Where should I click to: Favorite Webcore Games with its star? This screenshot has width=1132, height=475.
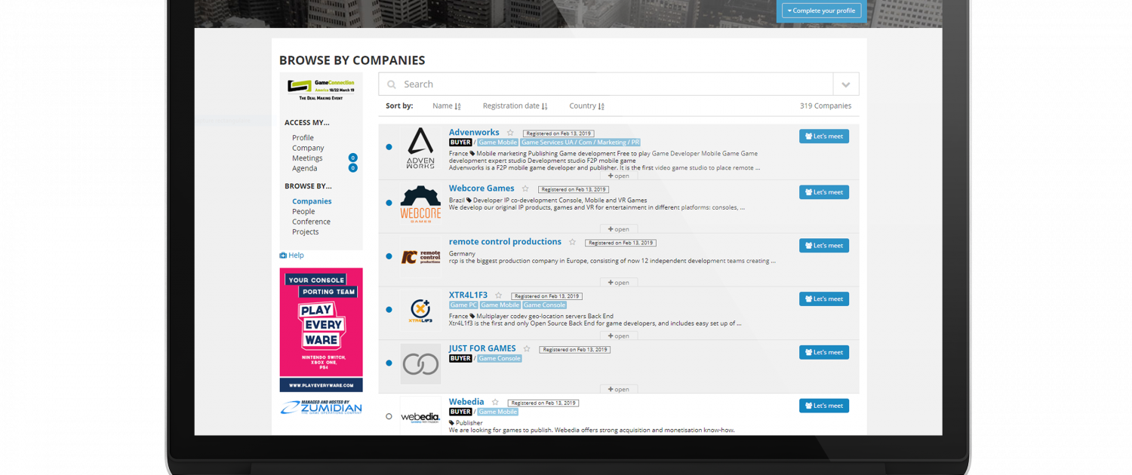(525, 188)
